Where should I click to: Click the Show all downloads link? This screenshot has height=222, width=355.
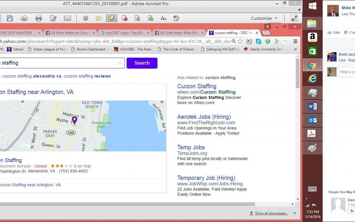[271, 213]
